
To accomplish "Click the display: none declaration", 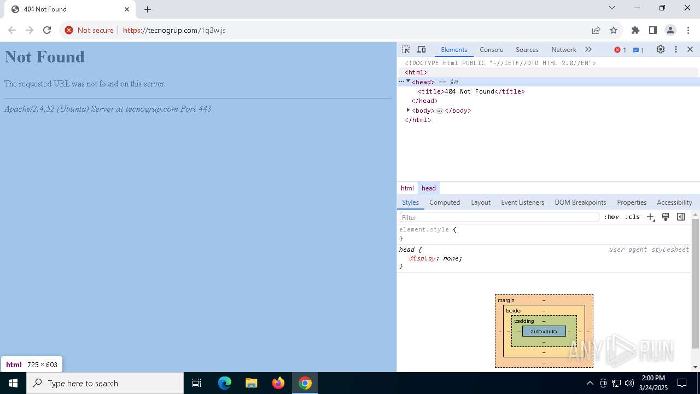I will pos(435,258).
